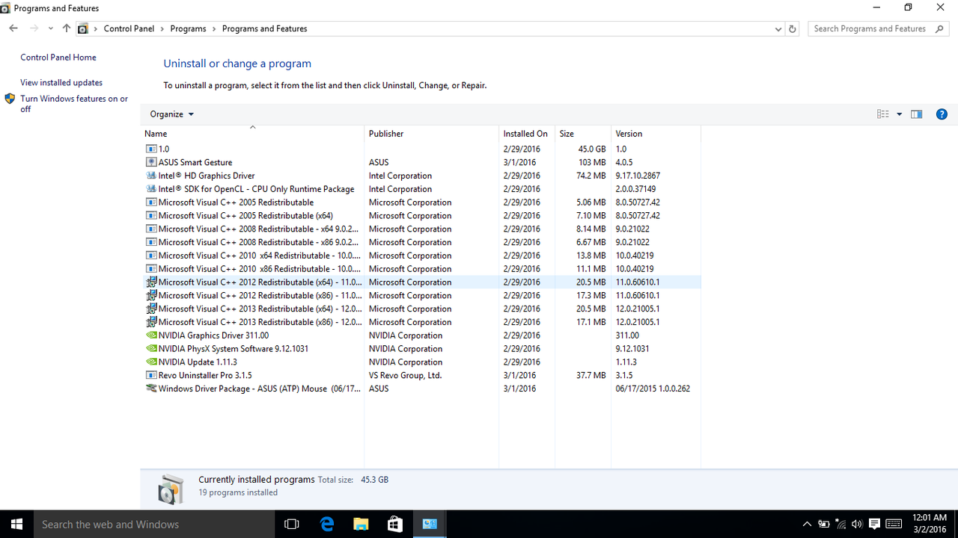
Task: Click the Revo Uninstaller Pro icon
Action: pos(151,375)
